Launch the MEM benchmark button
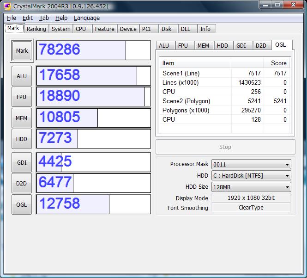This screenshot has height=278, width=307. pos(22,118)
